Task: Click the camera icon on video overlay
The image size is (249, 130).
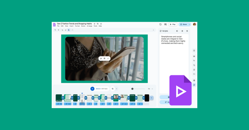Action: click(101, 59)
